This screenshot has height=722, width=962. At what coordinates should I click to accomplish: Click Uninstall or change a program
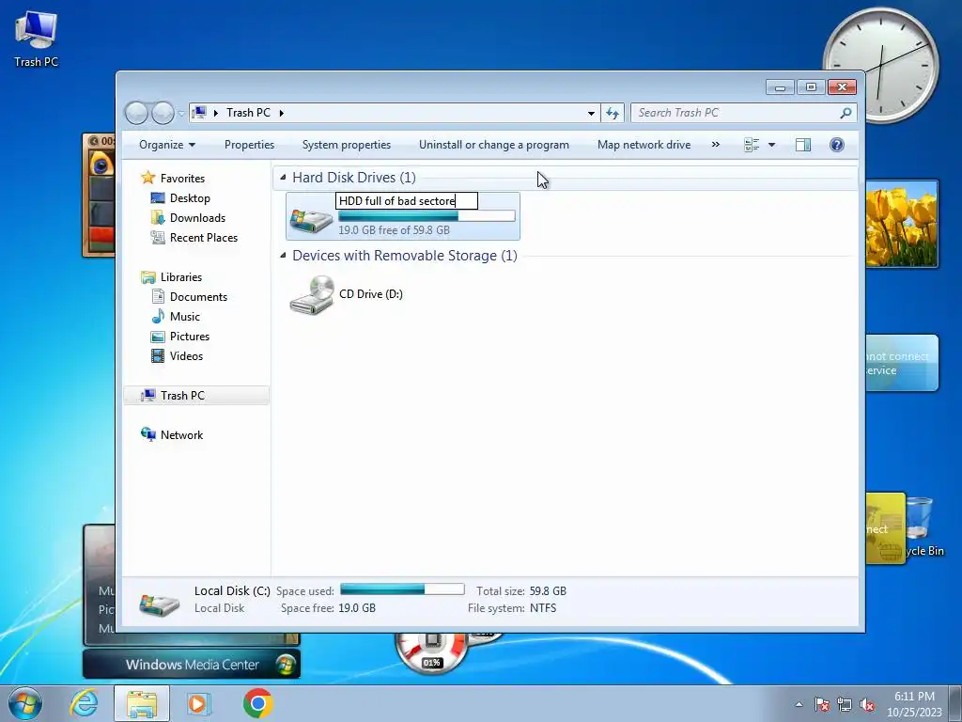coord(494,145)
